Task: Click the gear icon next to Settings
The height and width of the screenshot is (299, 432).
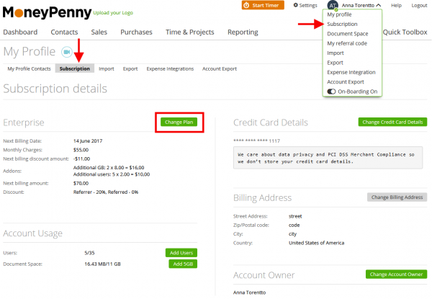Action: (296, 5)
